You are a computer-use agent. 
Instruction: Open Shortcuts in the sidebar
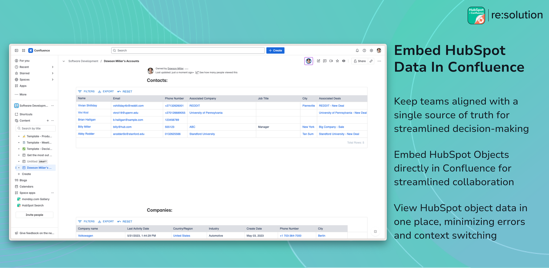(26, 114)
